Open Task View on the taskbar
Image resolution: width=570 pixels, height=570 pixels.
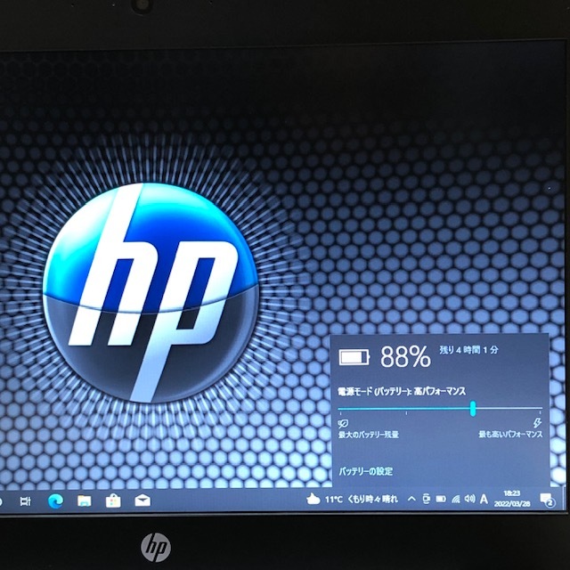click(x=25, y=501)
